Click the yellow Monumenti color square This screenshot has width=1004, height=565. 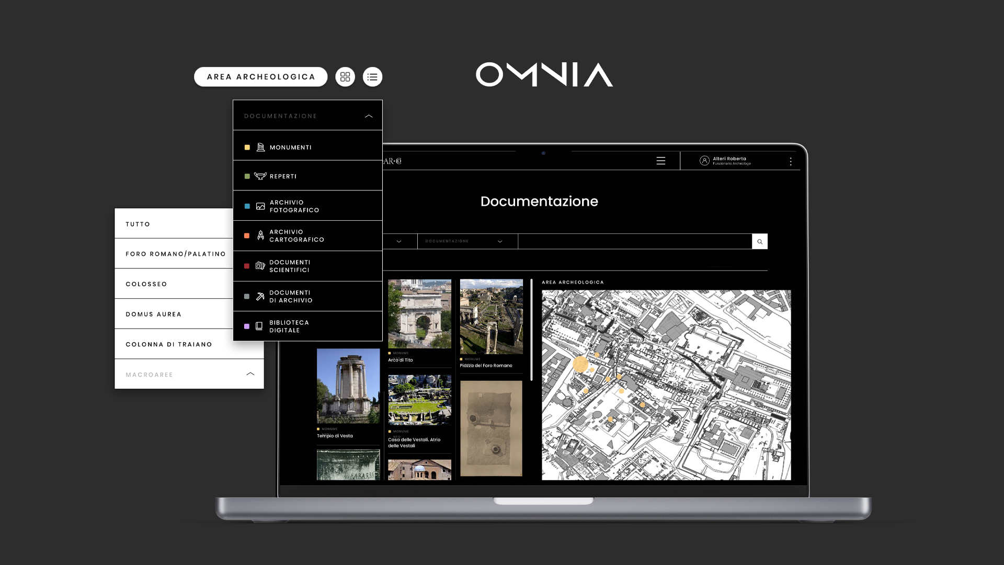click(x=247, y=148)
